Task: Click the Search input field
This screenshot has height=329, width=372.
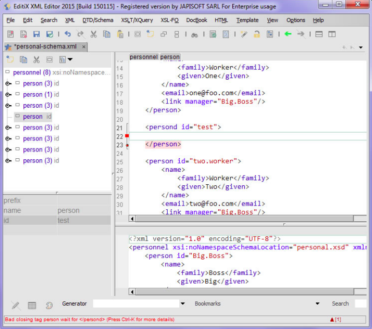Action: (361, 303)
